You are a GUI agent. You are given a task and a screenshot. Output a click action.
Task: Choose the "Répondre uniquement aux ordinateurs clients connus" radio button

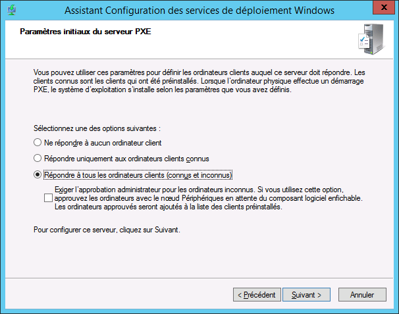37,159
